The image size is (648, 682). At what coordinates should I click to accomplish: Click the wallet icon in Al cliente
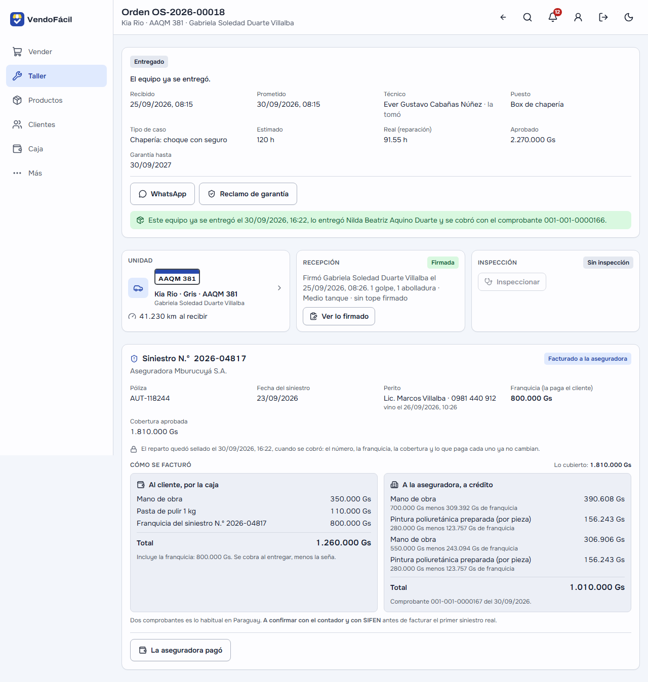(141, 485)
